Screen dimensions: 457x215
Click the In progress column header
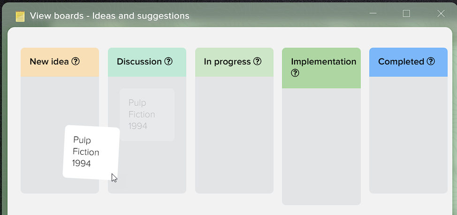[x=234, y=62]
